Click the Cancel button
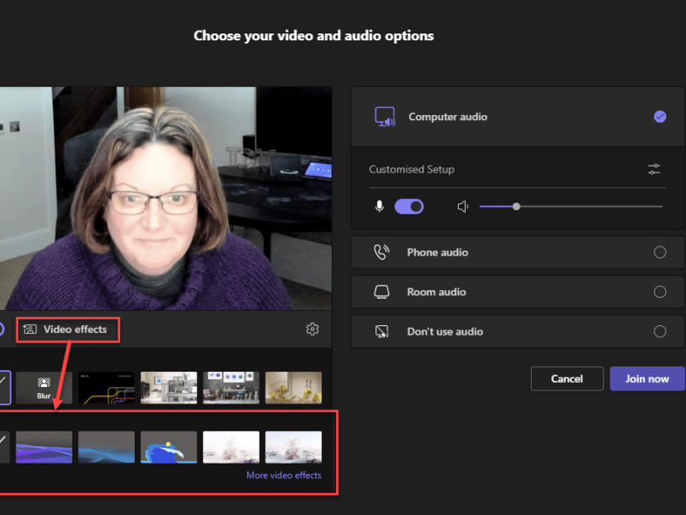Screen dimensions: 686x515 click(567, 379)
